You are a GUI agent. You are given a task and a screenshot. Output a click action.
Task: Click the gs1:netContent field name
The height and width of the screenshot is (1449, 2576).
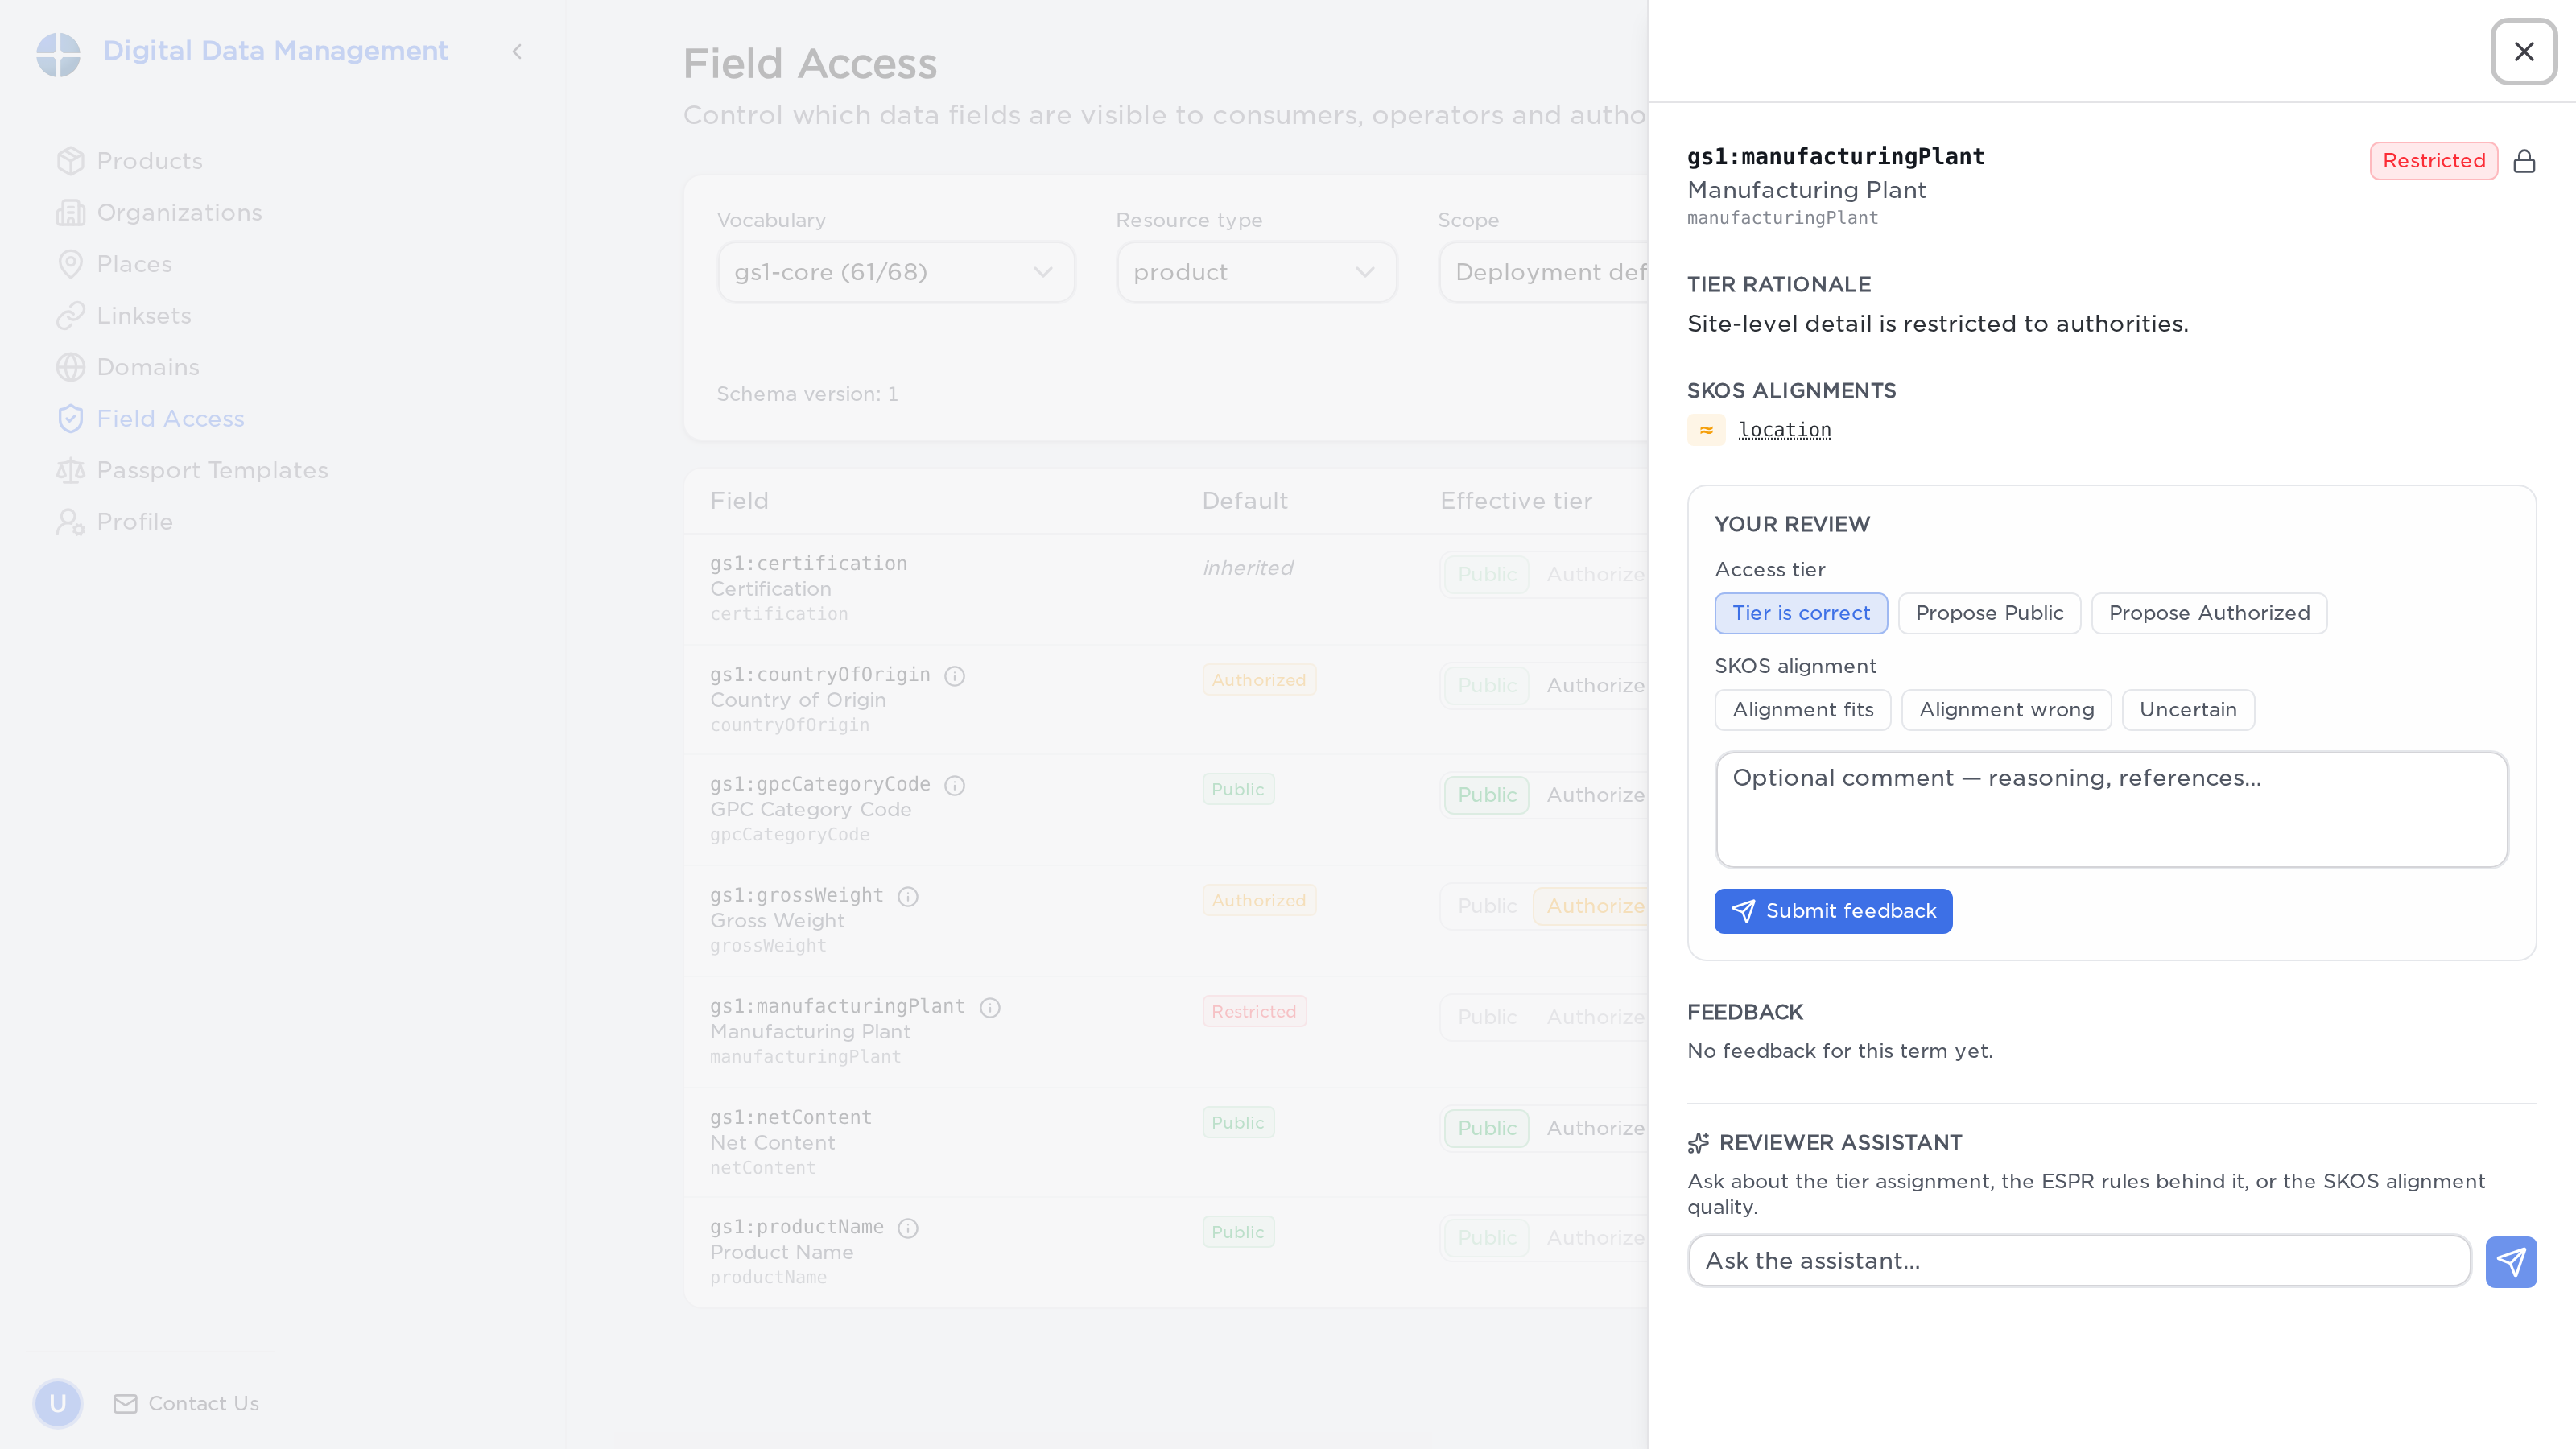(790, 1118)
